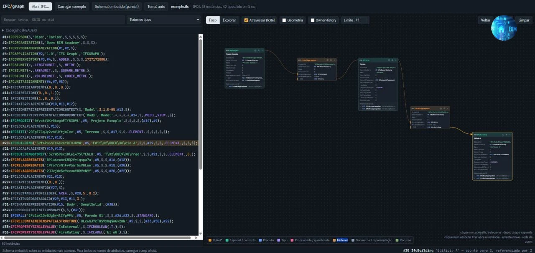Click the IfcRel* legend color swatch

[x=210, y=240]
